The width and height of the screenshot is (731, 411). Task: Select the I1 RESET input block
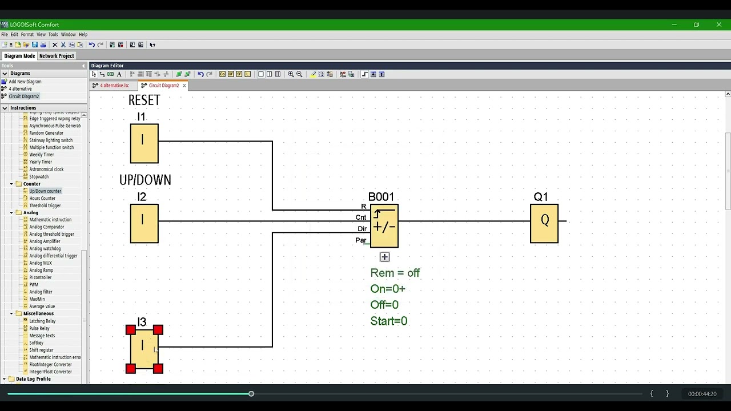coord(144,143)
